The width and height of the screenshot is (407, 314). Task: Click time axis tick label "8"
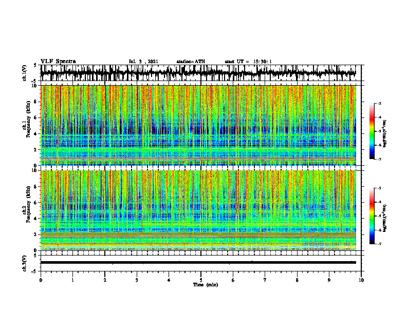point(297,280)
